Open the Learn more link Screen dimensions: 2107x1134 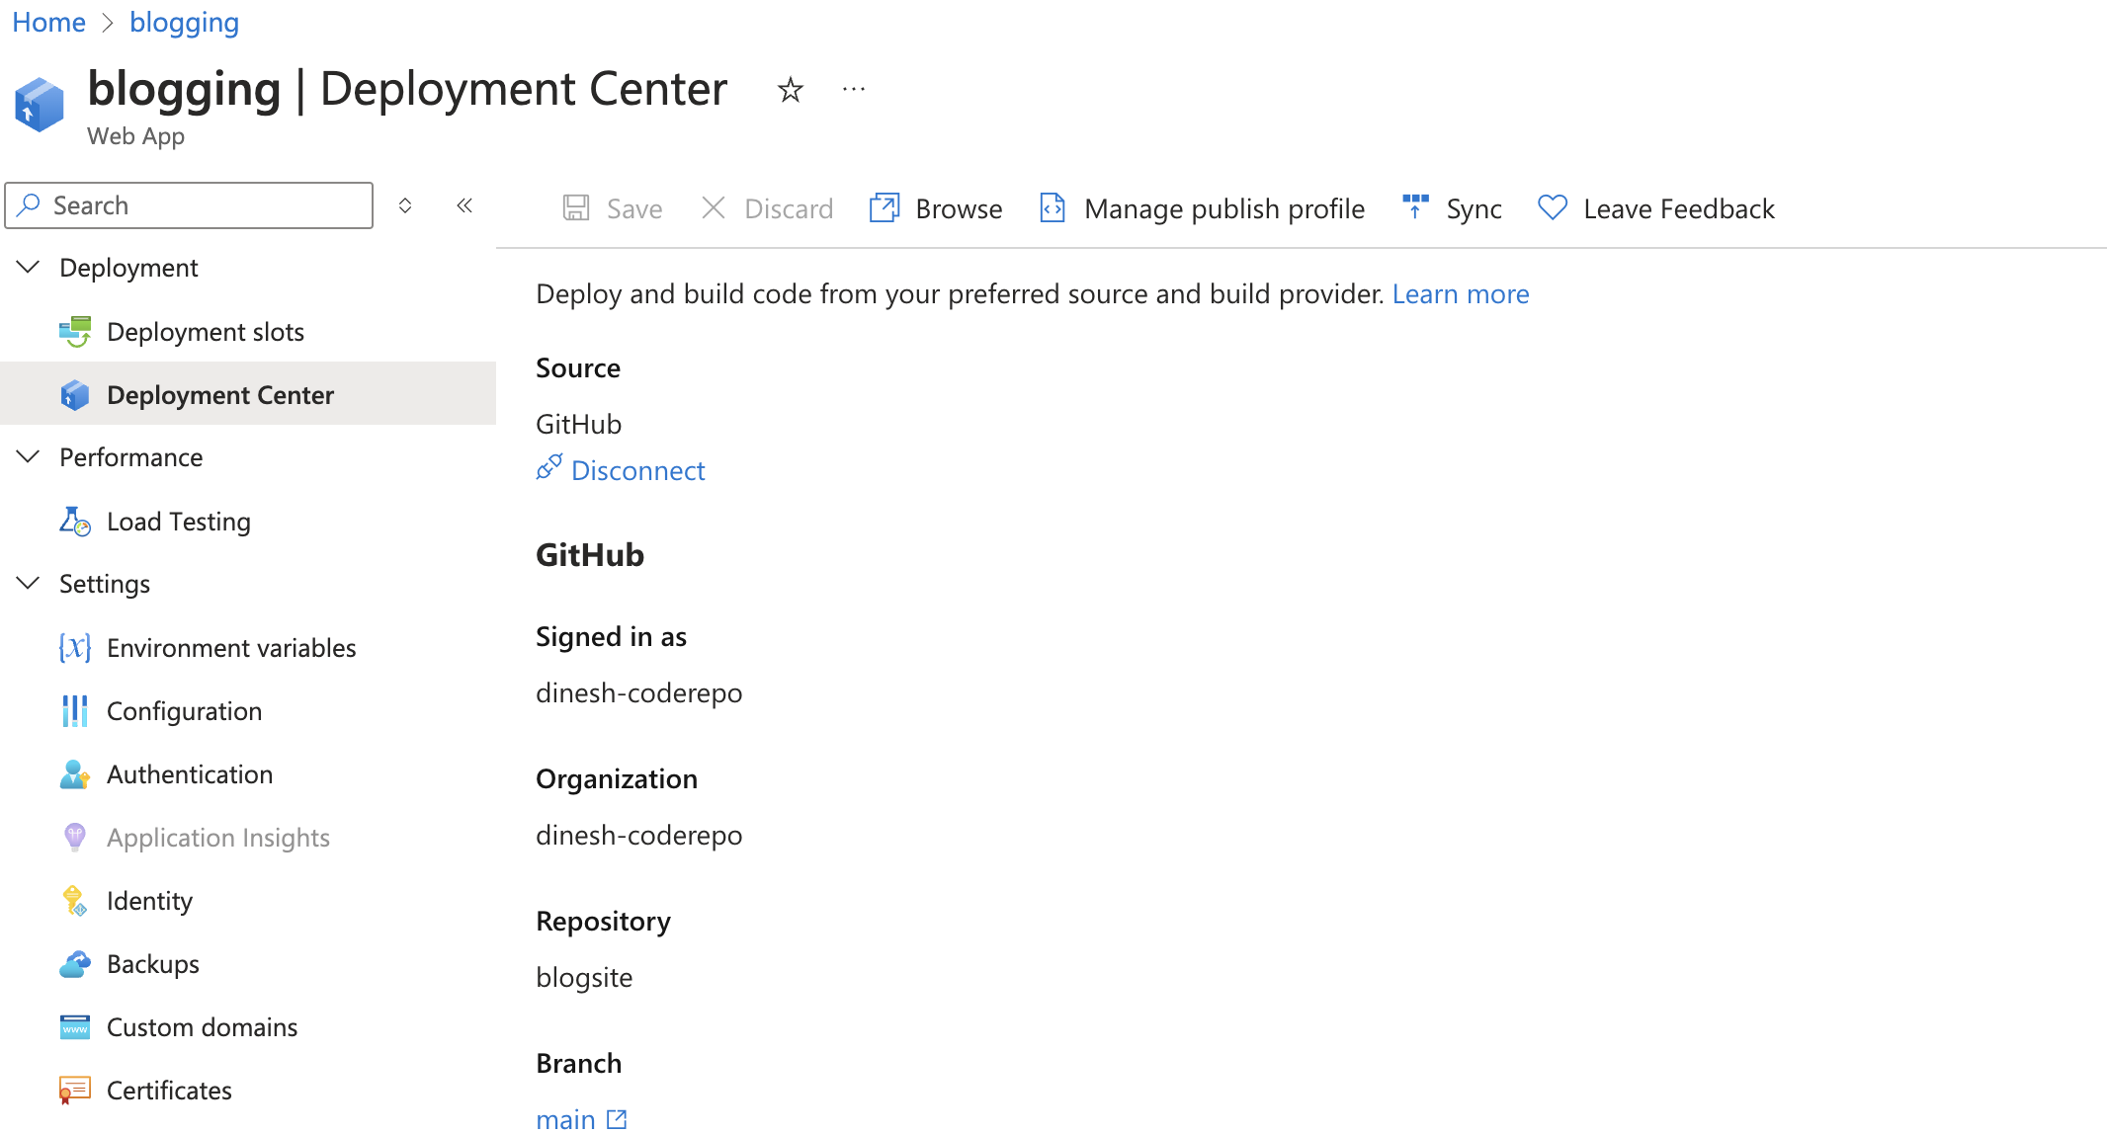point(1461,293)
